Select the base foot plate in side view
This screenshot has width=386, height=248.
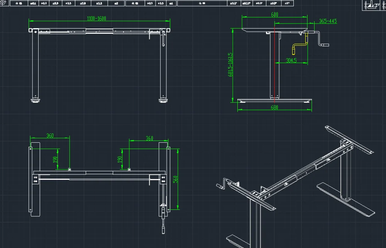[x=274, y=101]
